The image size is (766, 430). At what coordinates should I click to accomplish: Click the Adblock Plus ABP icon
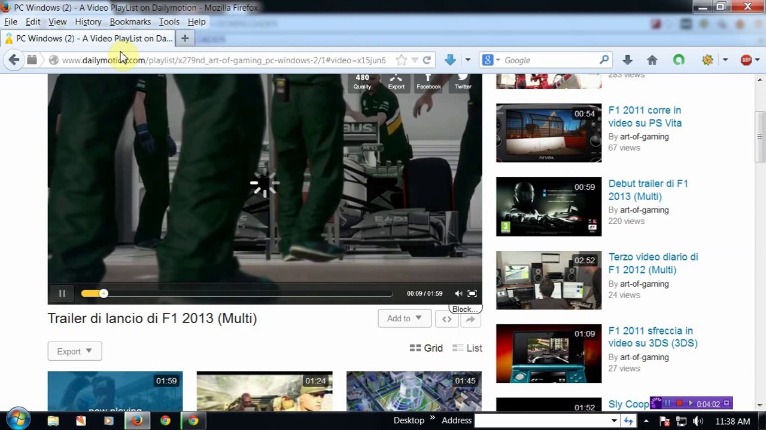[746, 60]
